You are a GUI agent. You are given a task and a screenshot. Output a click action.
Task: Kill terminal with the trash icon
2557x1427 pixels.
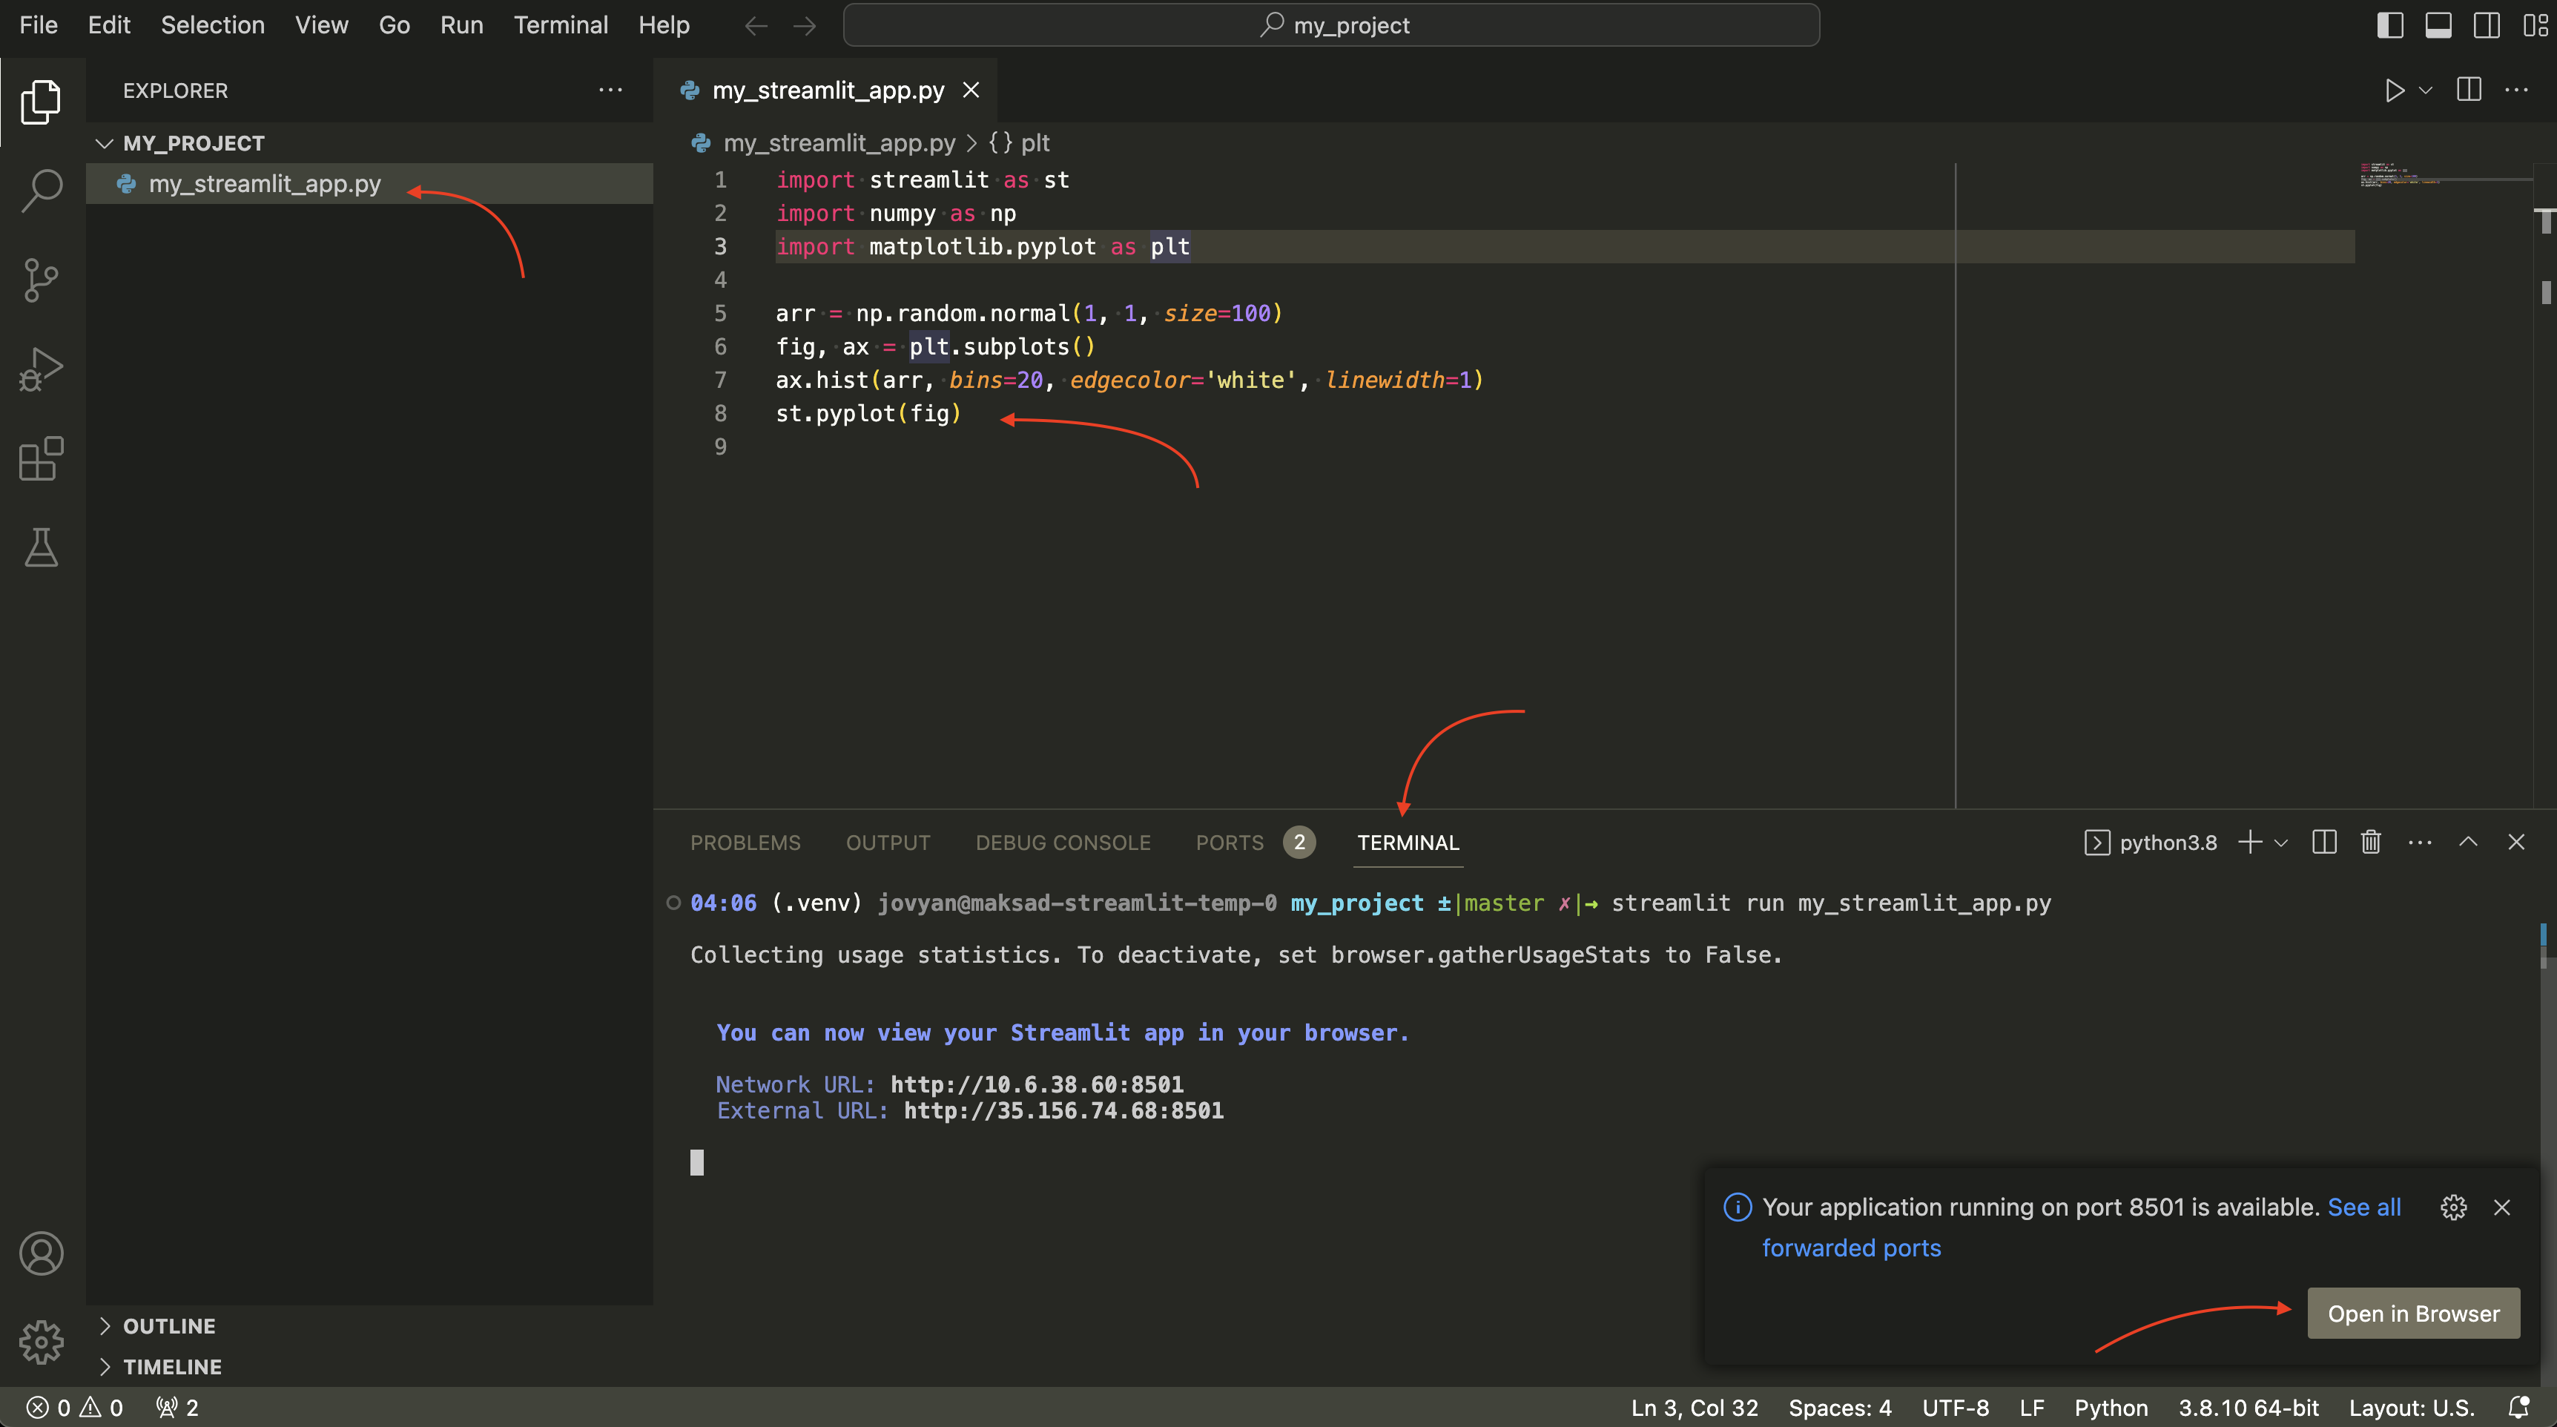click(x=2372, y=842)
